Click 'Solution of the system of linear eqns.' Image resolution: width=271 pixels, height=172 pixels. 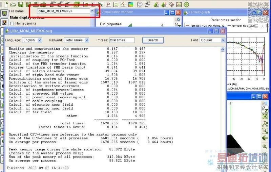[x=49, y=82]
